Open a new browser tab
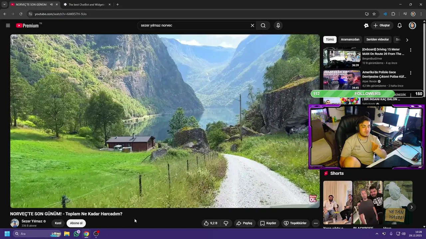Viewport: 426px width, 239px height. (117, 5)
